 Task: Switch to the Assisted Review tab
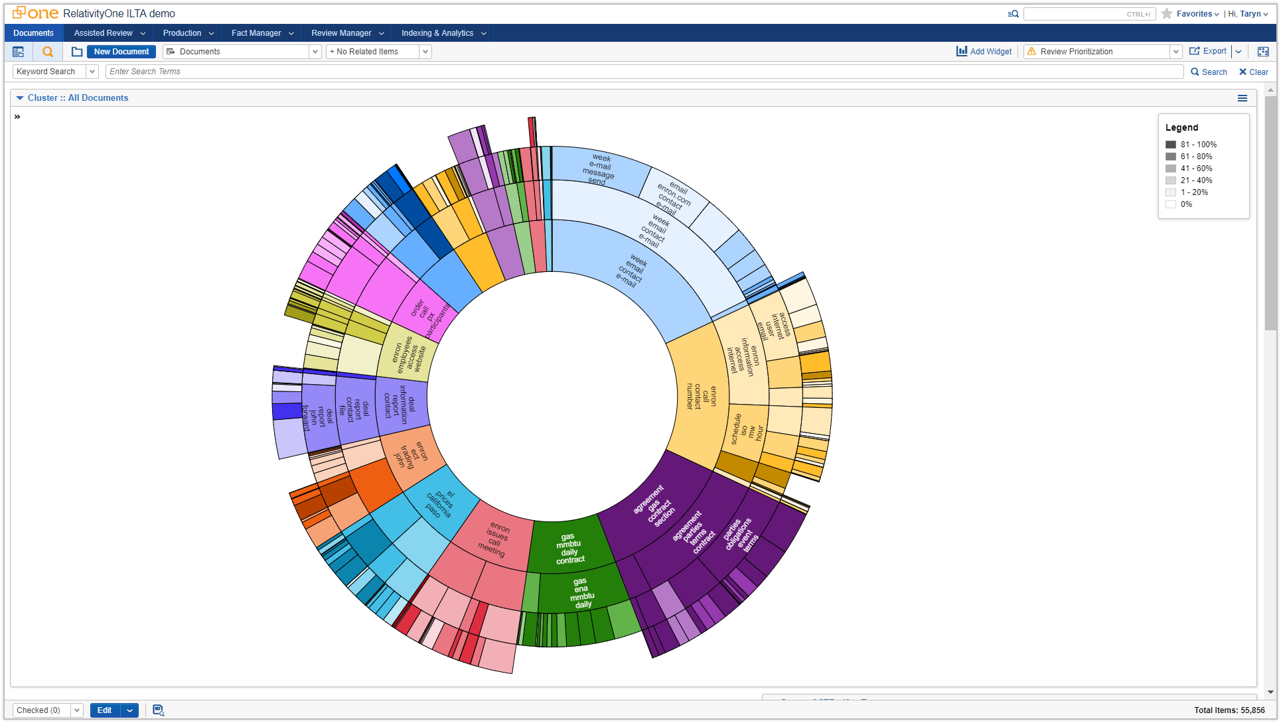pos(104,33)
